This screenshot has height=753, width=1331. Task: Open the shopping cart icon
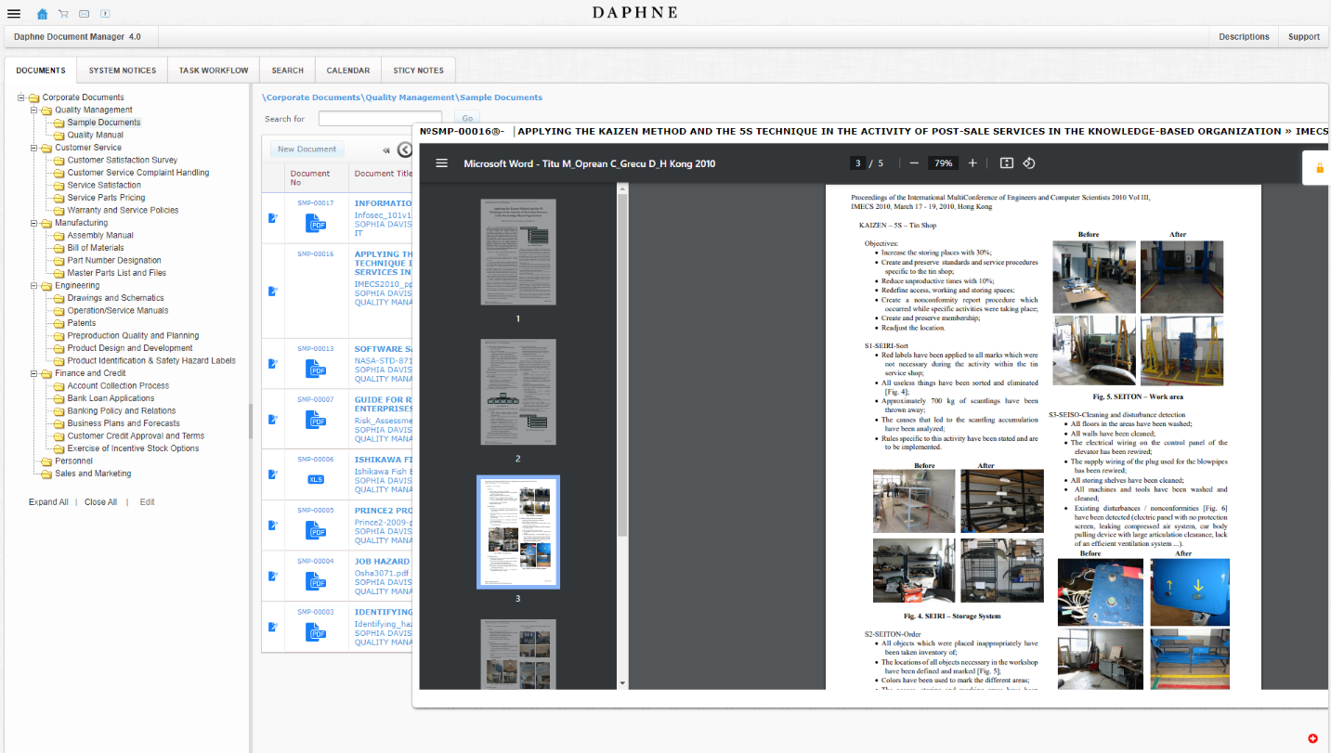click(x=63, y=14)
